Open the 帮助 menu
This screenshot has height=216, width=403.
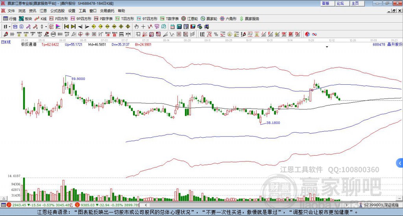point(121,11)
